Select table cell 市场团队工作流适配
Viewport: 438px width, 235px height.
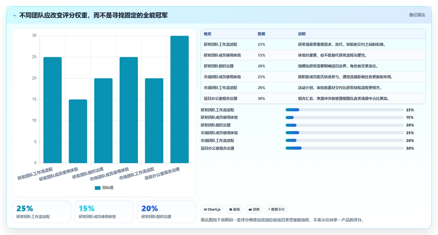220,88
